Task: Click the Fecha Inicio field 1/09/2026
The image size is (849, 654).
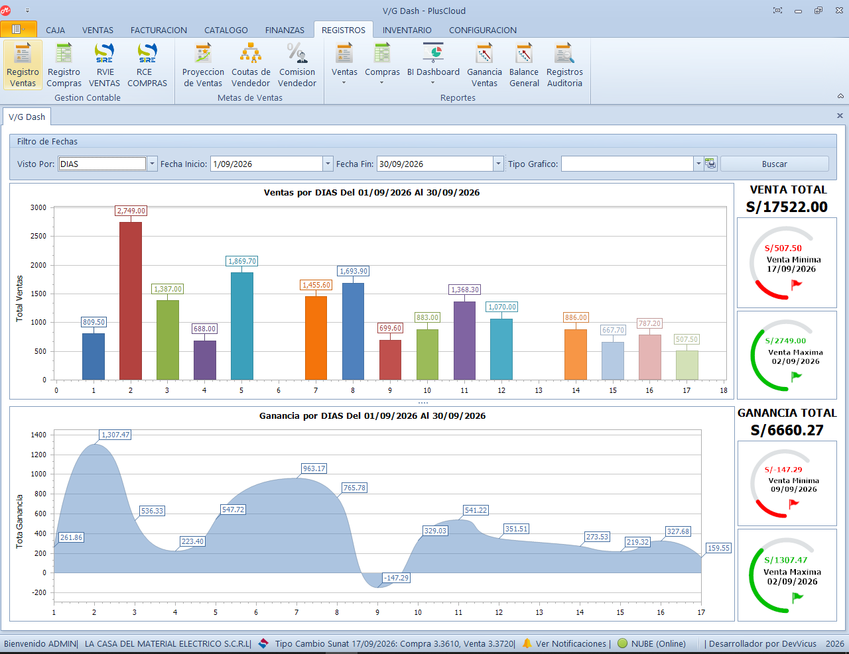Action: click(267, 164)
